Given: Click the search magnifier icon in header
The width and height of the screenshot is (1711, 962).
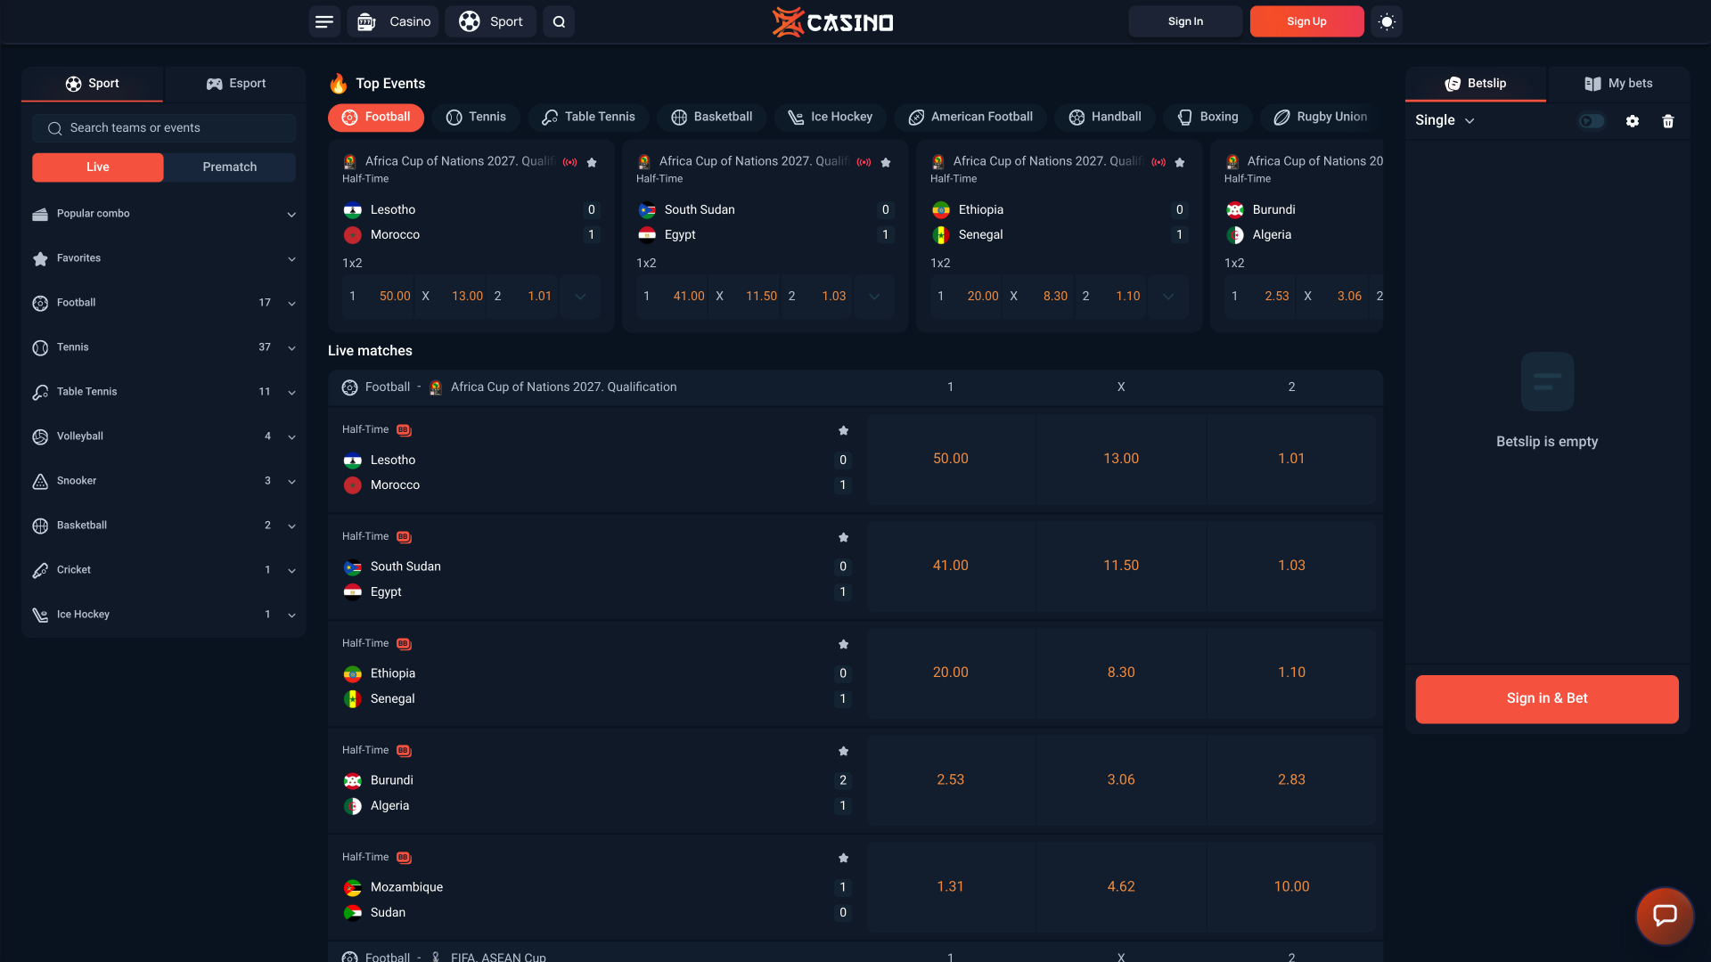Looking at the screenshot, I should [559, 21].
